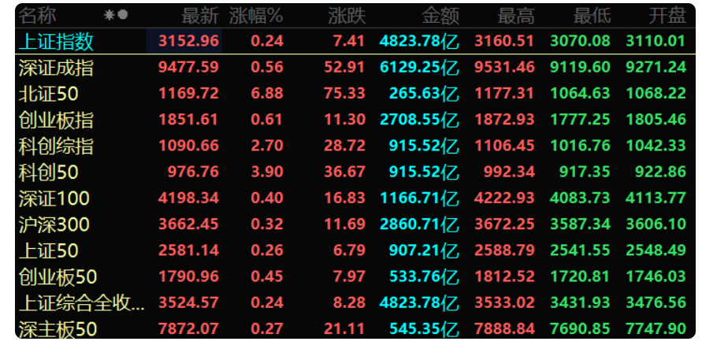Click the open value 7747.90 of 深主板50
The height and width of the screenshot is (345, 702).
(656, 329)
